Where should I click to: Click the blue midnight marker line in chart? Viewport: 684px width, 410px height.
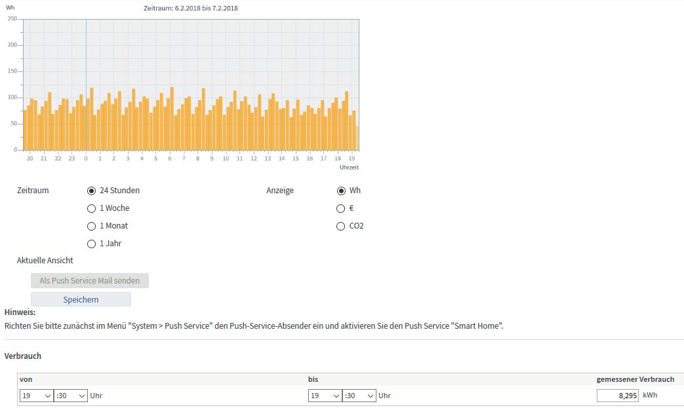coord(86,65)
